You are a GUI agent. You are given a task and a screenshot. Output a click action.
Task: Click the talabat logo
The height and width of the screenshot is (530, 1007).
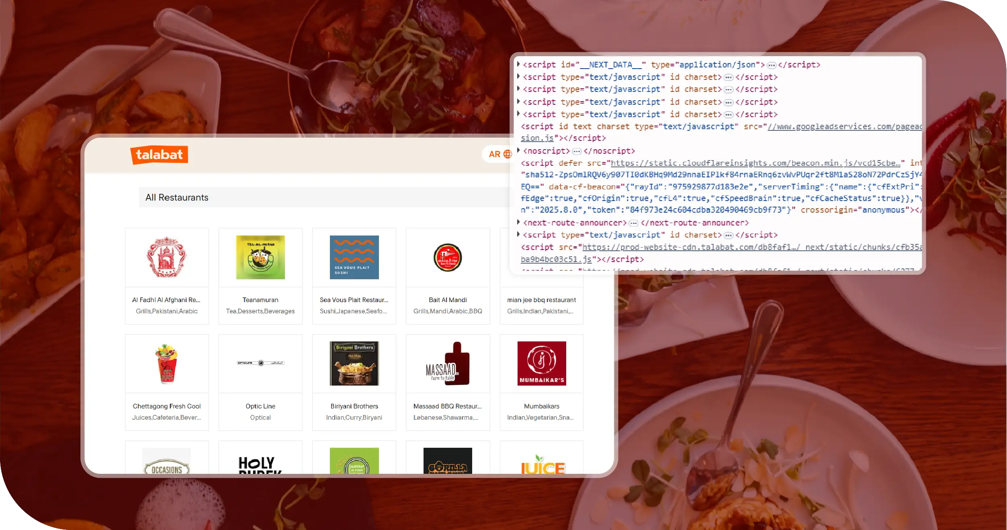(x=159, y=155)
